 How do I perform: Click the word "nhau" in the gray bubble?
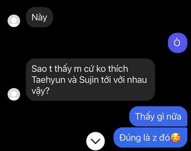(x=137, y=80)
